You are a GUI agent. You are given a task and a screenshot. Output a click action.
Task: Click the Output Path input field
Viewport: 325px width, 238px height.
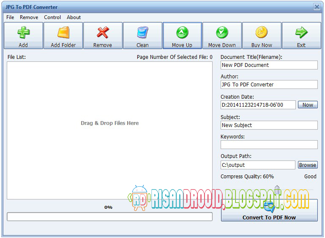(258, 165)
